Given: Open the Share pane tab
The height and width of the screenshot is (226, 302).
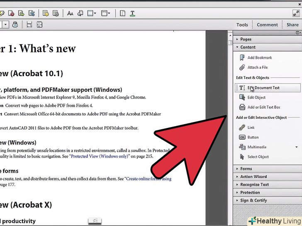Looking at the screenshot, I should [x=292, y=25].
